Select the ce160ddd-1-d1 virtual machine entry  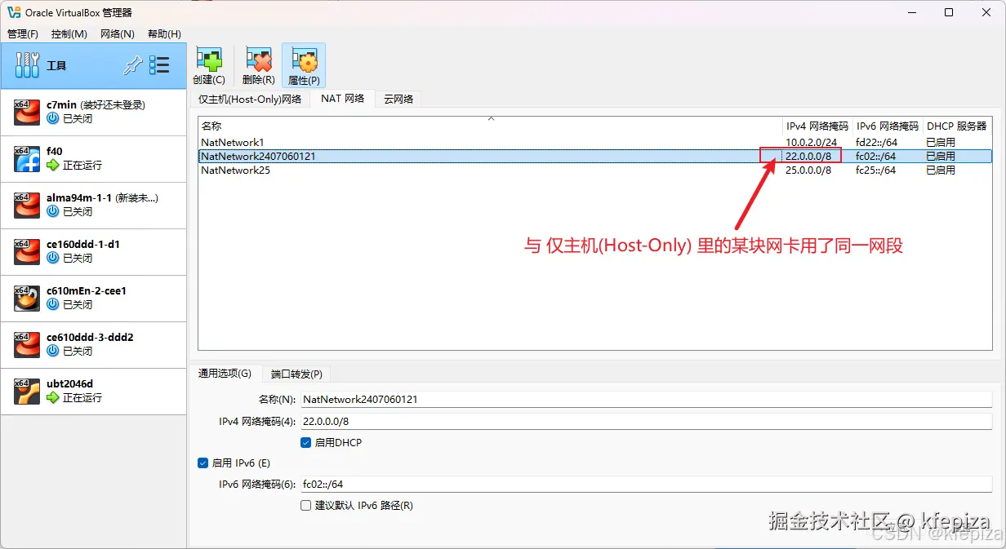click(x=94, y=252)
